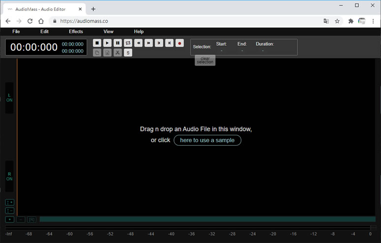Click the Play button
This screenshot has width=381, height=243.
pos(107,43)
